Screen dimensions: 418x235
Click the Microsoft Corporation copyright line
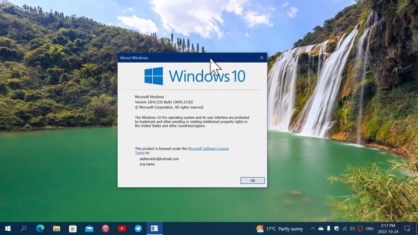pyautogui.click(x=169, y=107)
